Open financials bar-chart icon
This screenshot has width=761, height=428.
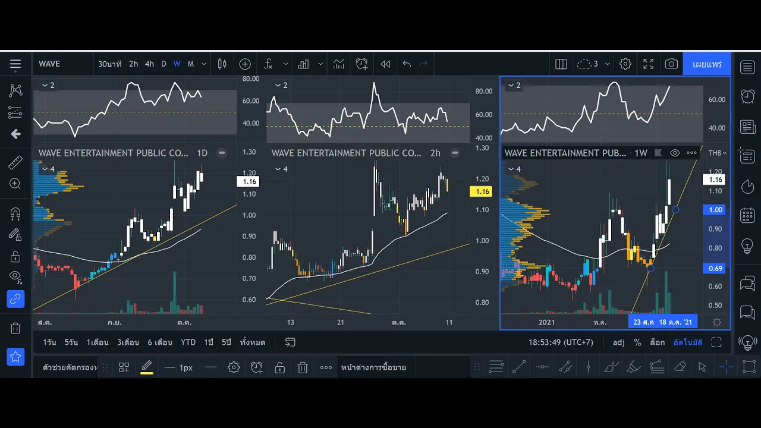(303, 64)
